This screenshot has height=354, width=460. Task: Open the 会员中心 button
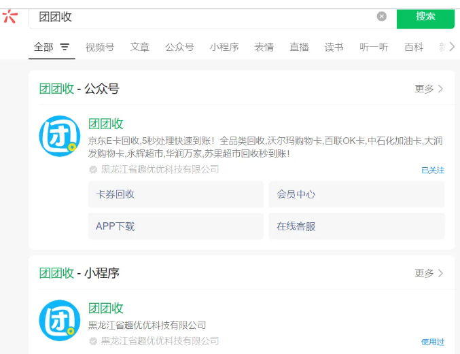pos(357,194)
